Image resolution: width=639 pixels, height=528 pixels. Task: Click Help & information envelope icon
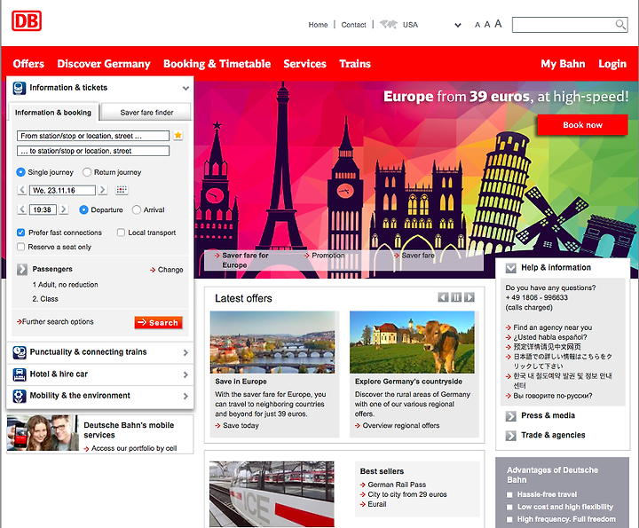(x=510, y=268)
